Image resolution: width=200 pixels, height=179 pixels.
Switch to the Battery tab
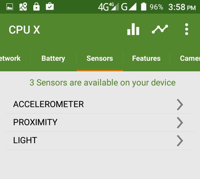click(x=53, y=59)
